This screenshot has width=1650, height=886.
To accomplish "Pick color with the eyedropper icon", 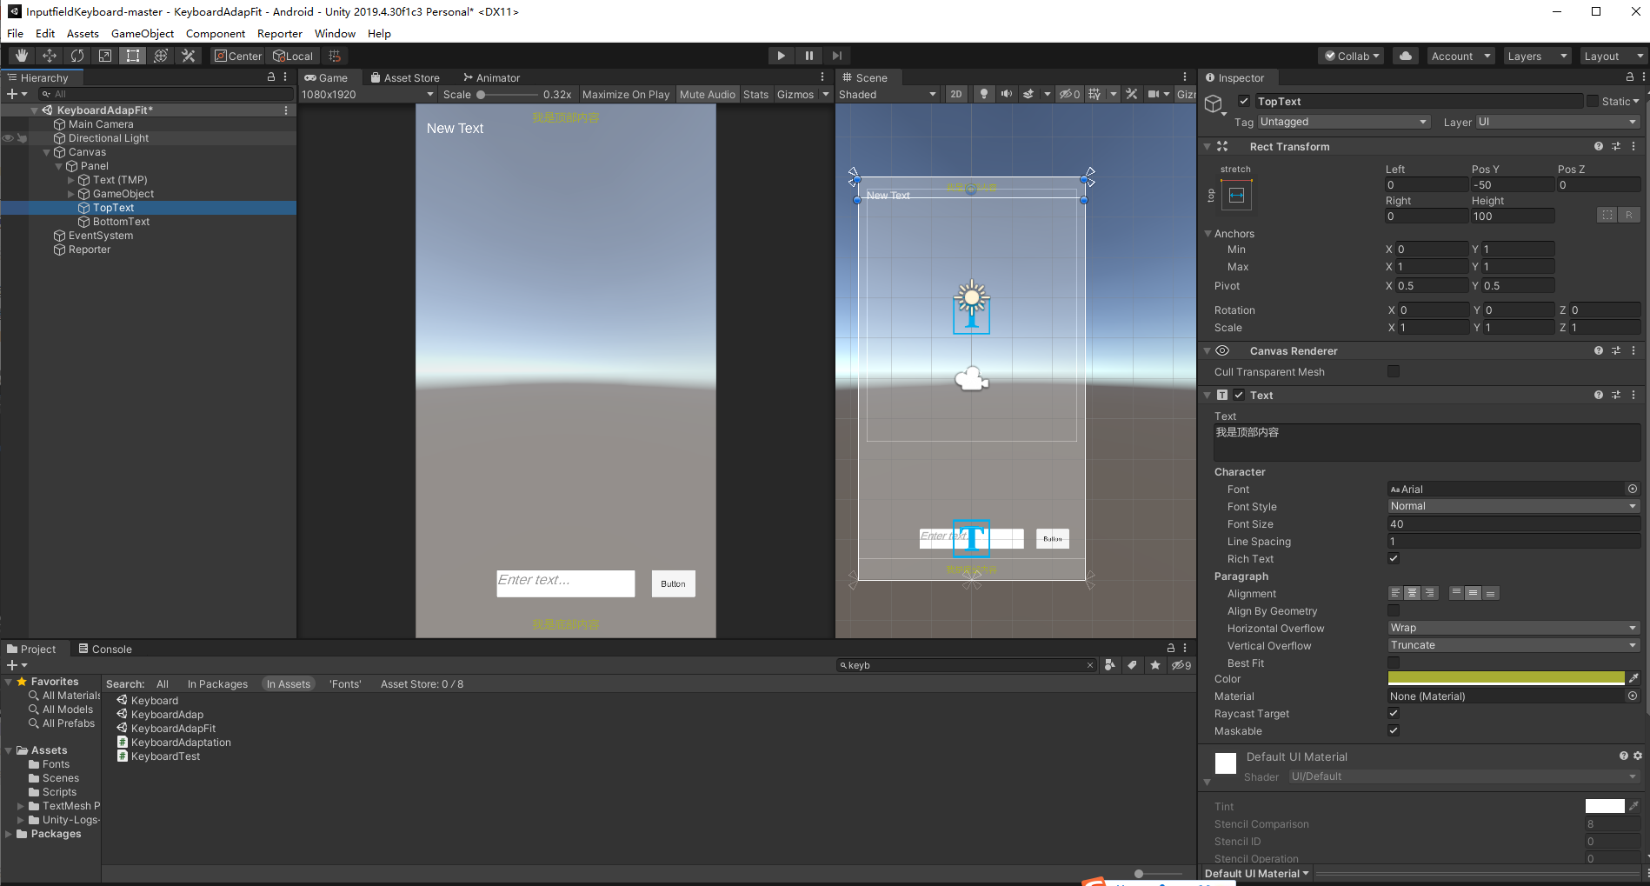I will point(1633,678).
